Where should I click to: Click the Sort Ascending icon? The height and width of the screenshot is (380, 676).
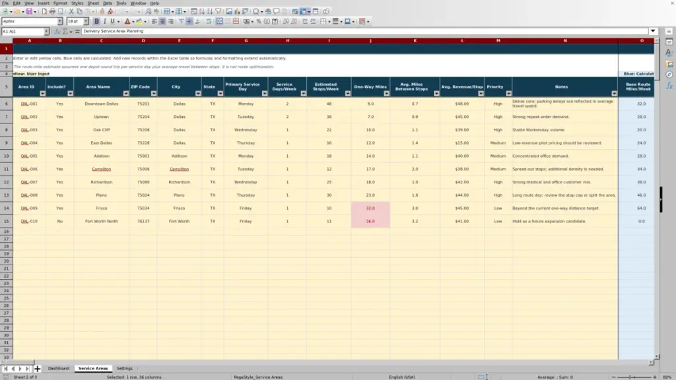tap(202, 11)
